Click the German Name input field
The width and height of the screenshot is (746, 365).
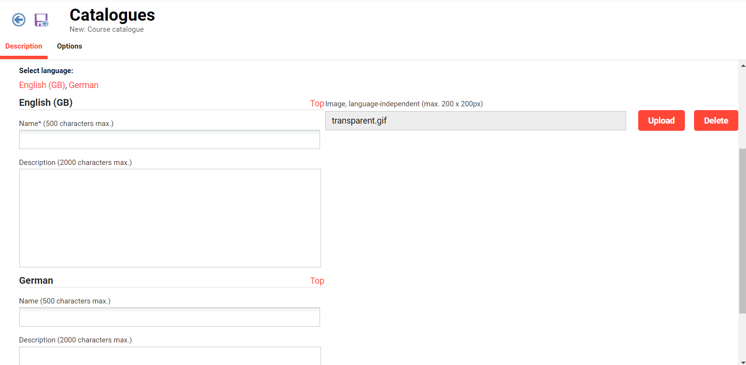[x=169, y=317]
